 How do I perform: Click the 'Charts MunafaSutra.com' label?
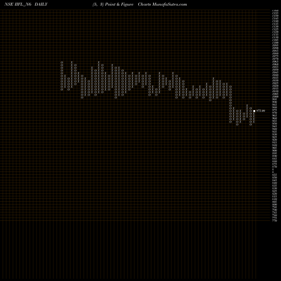click(x=162, y=4)
